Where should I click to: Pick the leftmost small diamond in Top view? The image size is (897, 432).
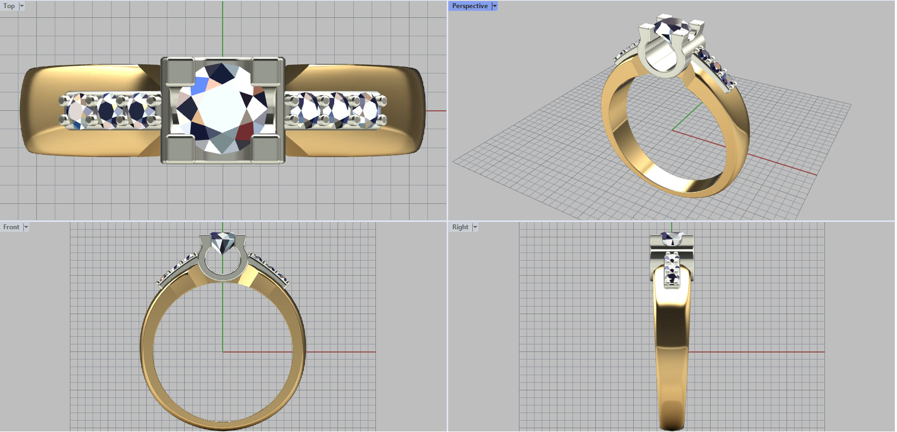(x=77, y=111)
